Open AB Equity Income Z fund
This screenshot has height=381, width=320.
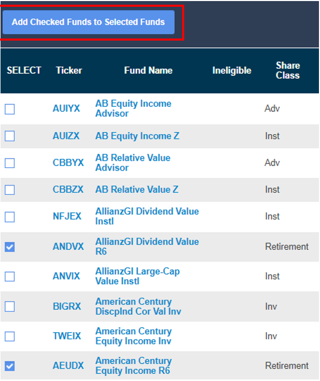point(137,136)
